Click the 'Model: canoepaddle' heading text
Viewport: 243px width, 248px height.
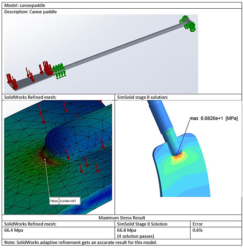(x=25, y=5)
